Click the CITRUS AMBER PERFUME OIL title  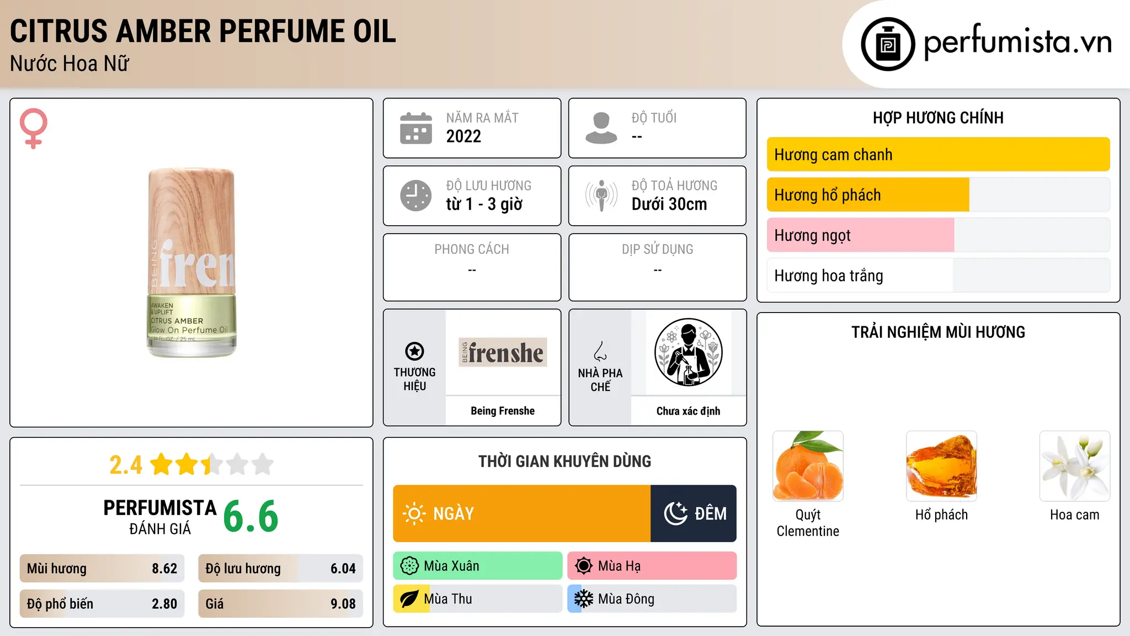[203, 31]
